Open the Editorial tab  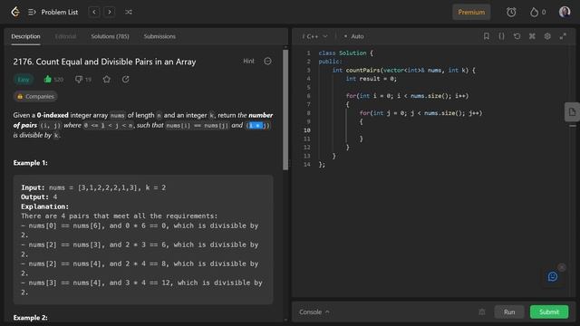pyautogui.click(x=65, y=36)
